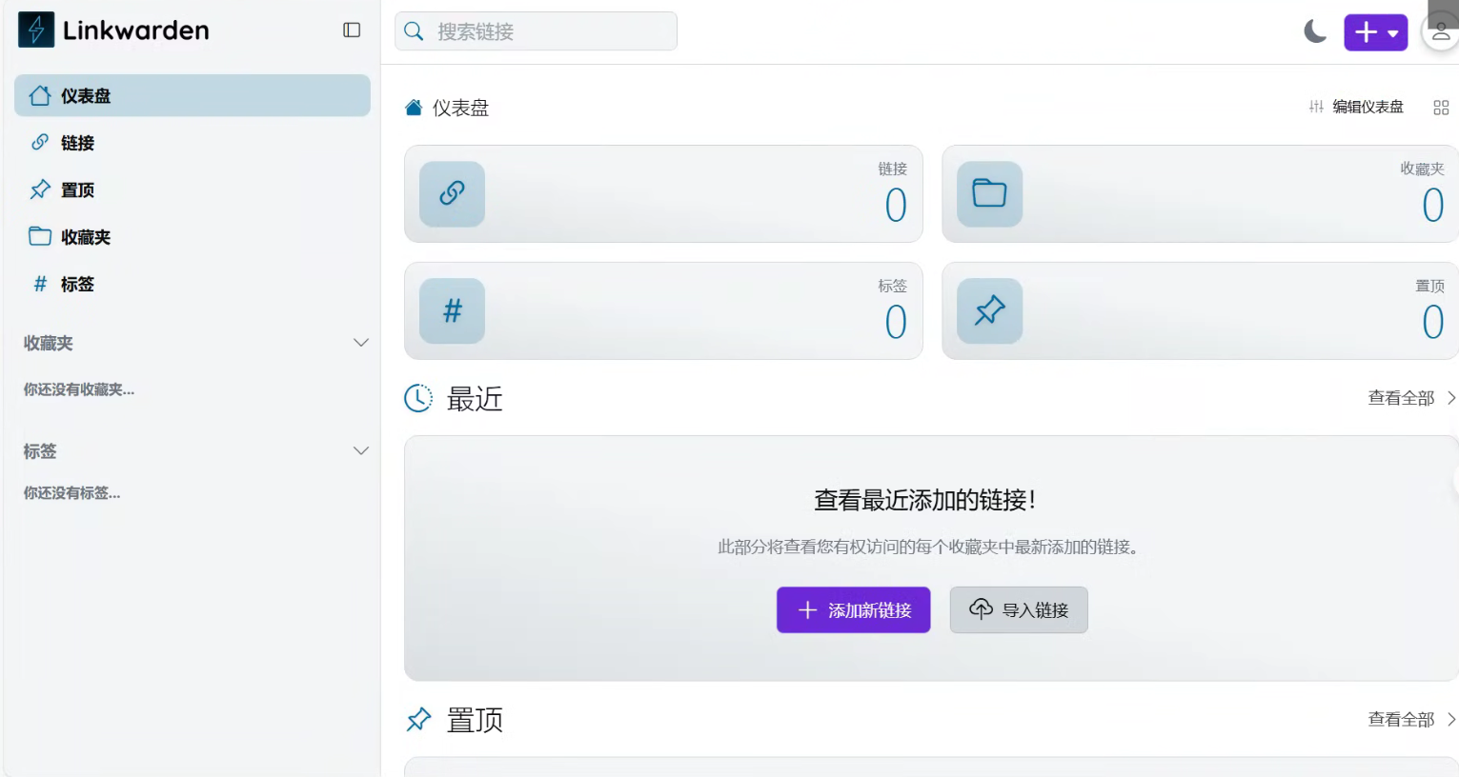Viewport: 1459px width, 777px height.
Task: Open 收藏夹 sidebar navigation item
Action: click(x=85, y=237)
